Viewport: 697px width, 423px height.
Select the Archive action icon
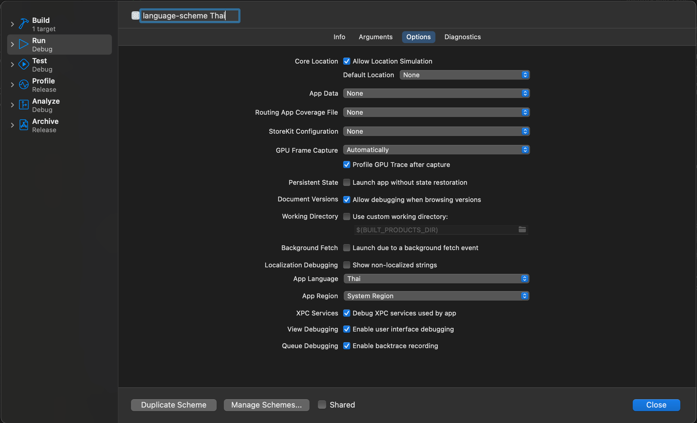point(24,125)
